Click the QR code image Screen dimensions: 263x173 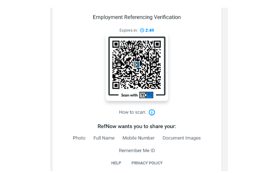click(137, 65)
